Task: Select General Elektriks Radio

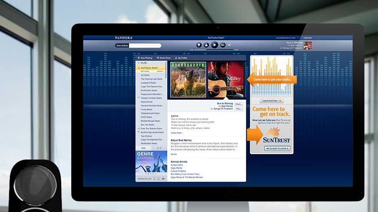Action: [x=151, y=106]
